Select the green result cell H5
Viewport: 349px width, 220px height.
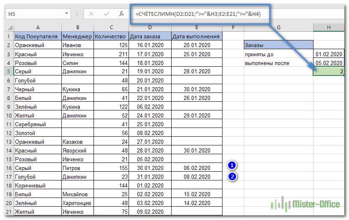(x=329, y=72)
